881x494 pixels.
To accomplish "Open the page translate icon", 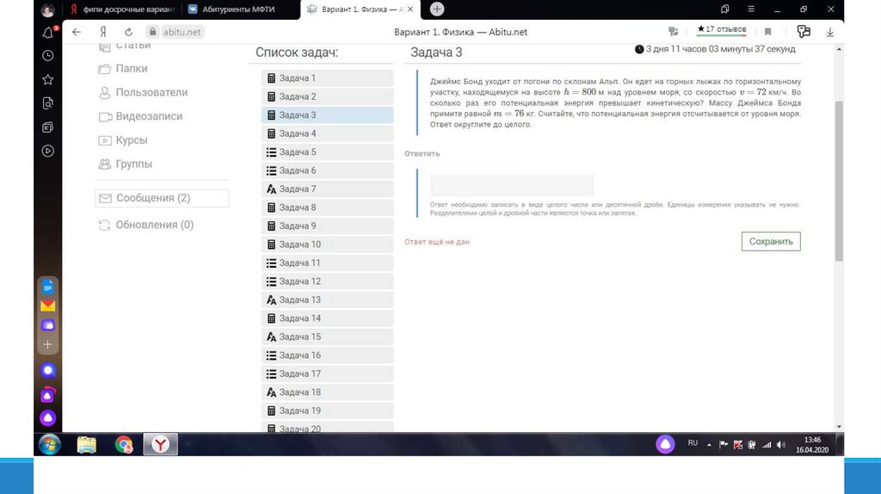I will (x=673, y=32).
